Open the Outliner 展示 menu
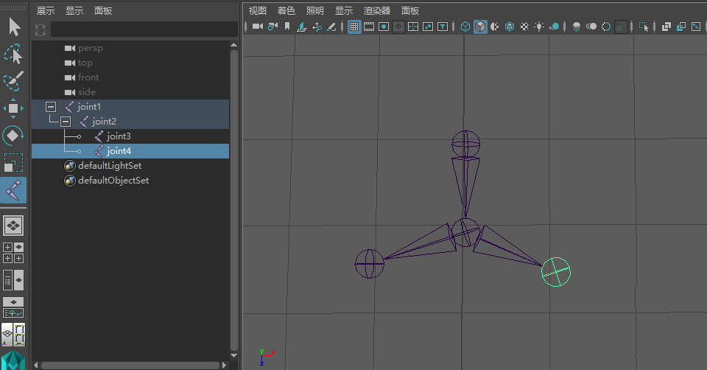Viewport: 707px width, 370px height. pyautogui.click(x=46, y=11)
